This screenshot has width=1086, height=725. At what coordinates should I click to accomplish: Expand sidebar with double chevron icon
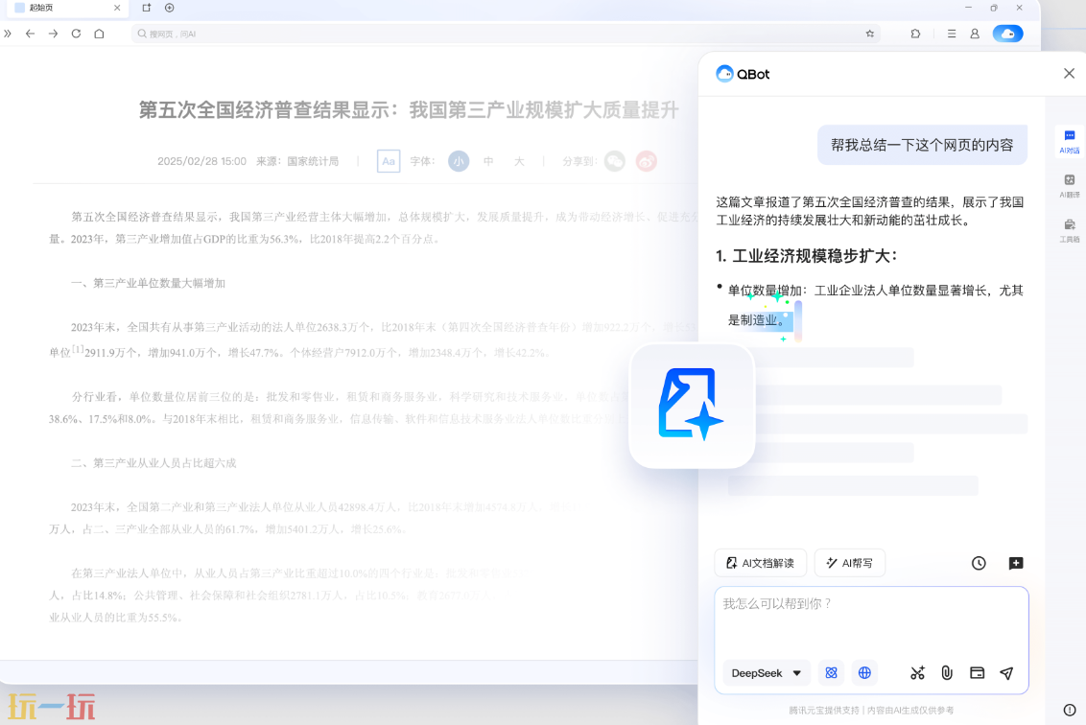coord(9,34)
